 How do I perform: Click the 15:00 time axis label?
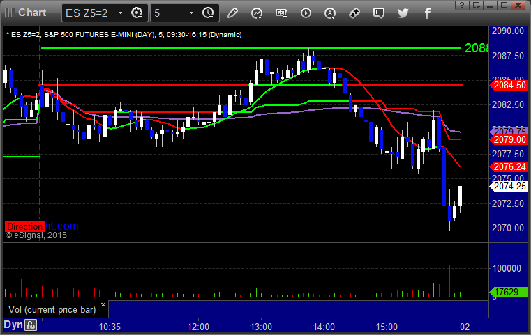click(387, 327)
